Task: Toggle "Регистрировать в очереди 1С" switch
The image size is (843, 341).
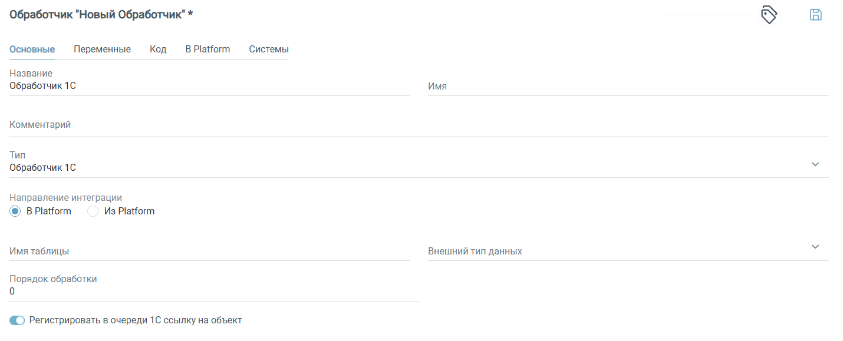Action: pyautogui.click(x=17, y=320)
